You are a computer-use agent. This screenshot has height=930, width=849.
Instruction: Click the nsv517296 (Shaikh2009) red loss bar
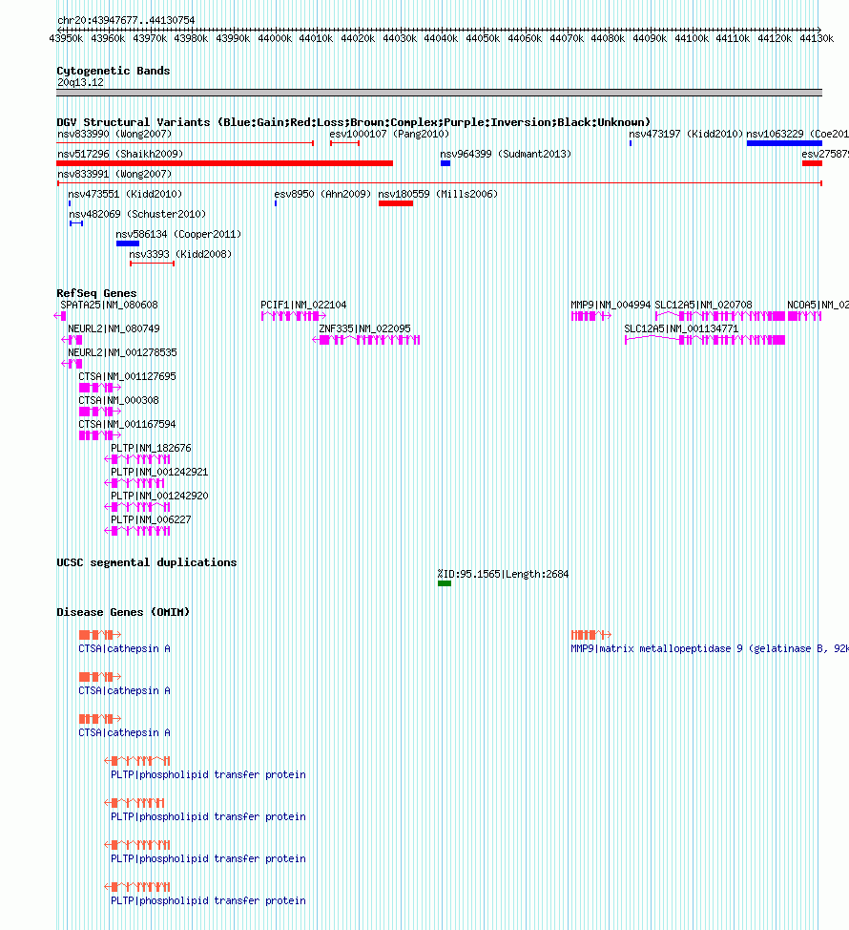[x=224, y=163]
